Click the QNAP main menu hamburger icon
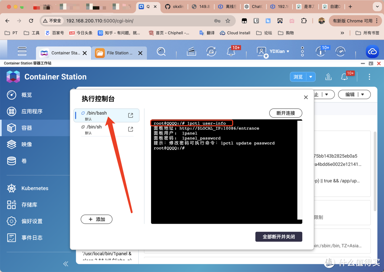 [x=22, y=51]
